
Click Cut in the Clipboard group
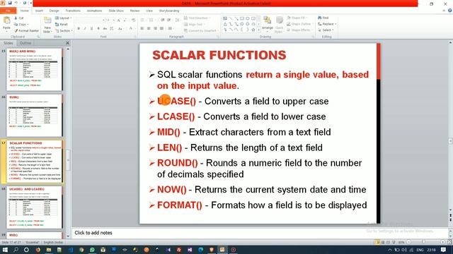coord(19,18)
